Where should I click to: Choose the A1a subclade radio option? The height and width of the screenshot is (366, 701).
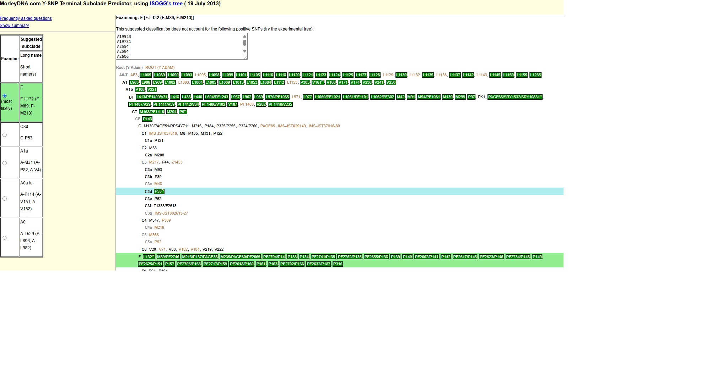click(x=5, y=163)
